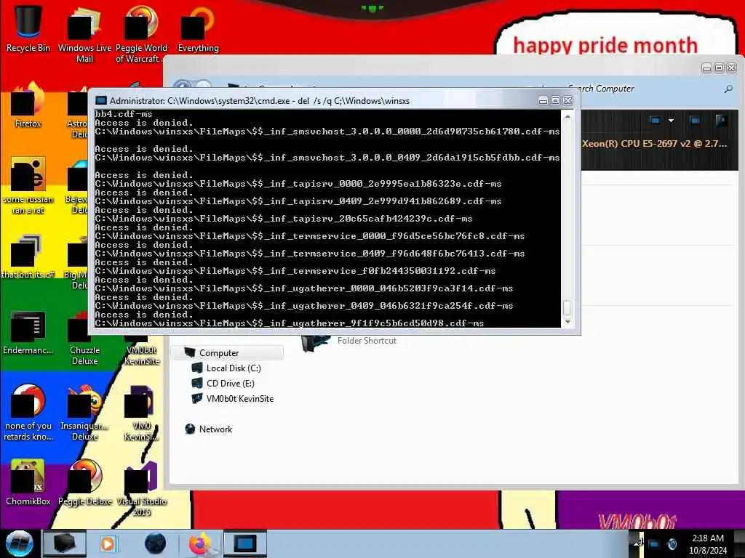Click the dark globe icon on the taskbar

pyautogui.click(x=155, y=543)
